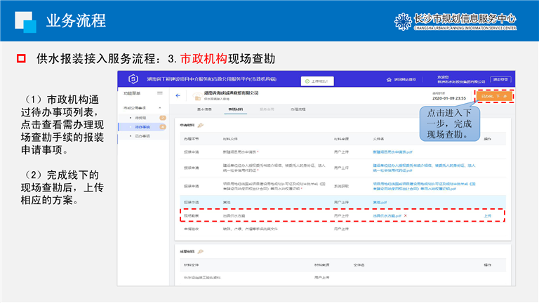Viewport: 539px width, 303px height.
Task: Click 上传 link in 现场勘察 row
Action: click(488, 216)
